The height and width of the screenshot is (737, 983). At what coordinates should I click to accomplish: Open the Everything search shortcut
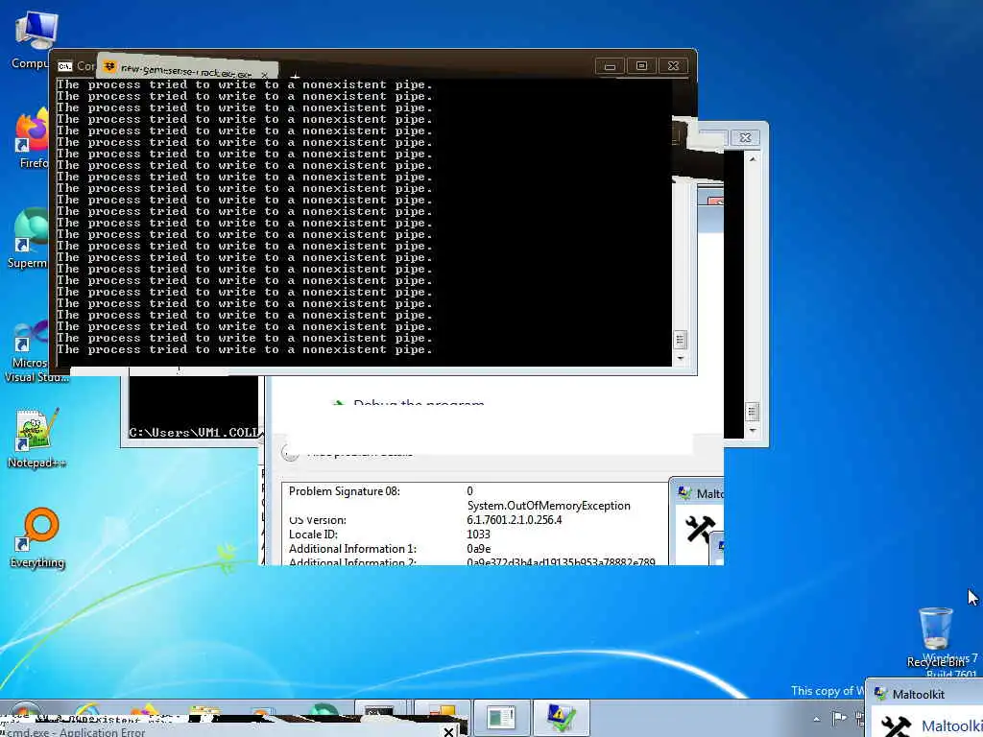click(x=37, y=537)
